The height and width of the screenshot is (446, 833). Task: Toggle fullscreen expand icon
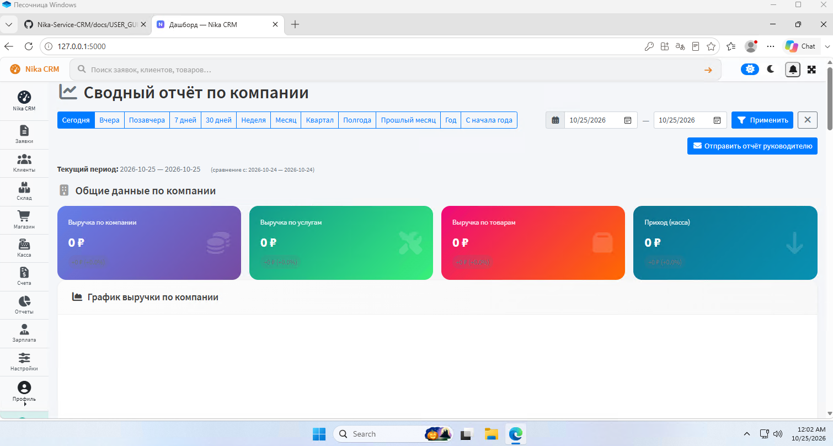(x=811, y=70)
